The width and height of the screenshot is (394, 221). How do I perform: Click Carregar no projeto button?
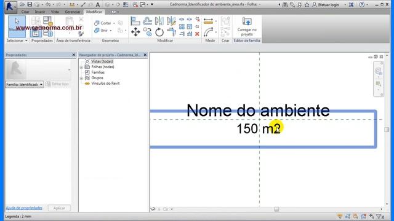coord(247,26)
